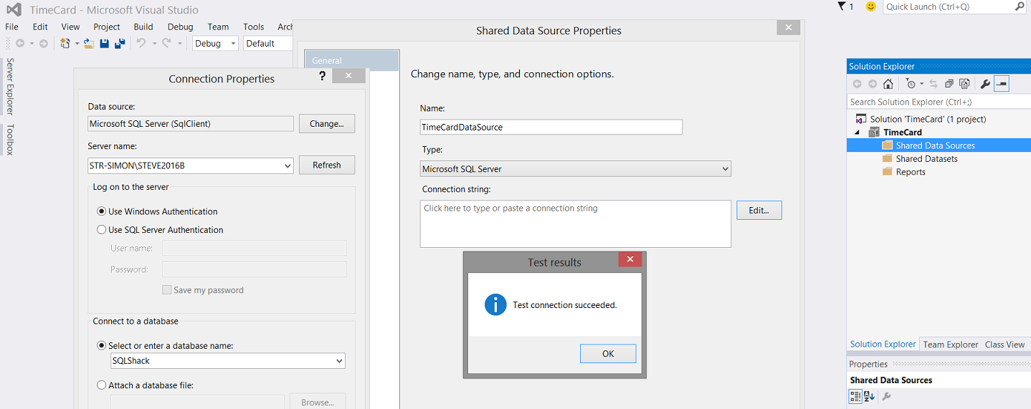Screen dimensions: 1031x409
Task: Click the New Project toolbar icon
Action: pos(65,44)
